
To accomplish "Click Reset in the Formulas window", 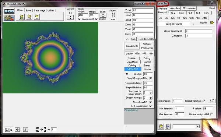I will 212,8.
